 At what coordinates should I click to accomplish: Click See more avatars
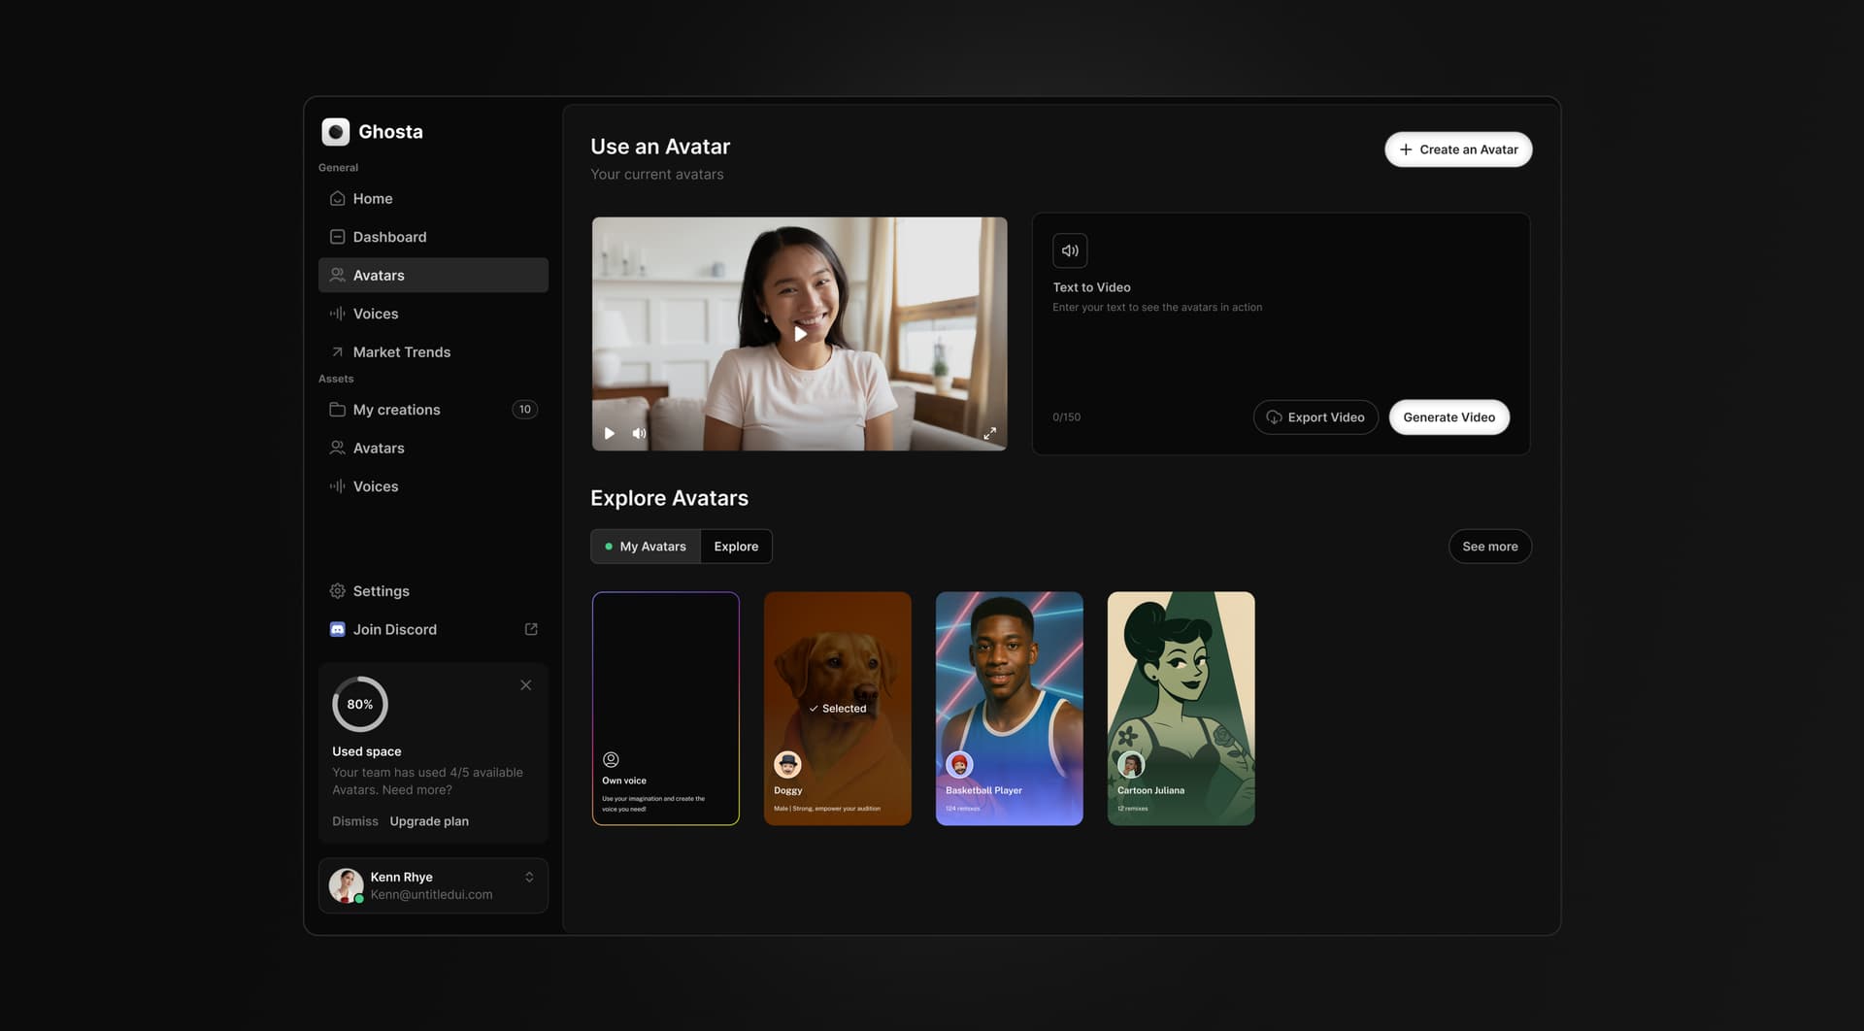coord(1489,547)
